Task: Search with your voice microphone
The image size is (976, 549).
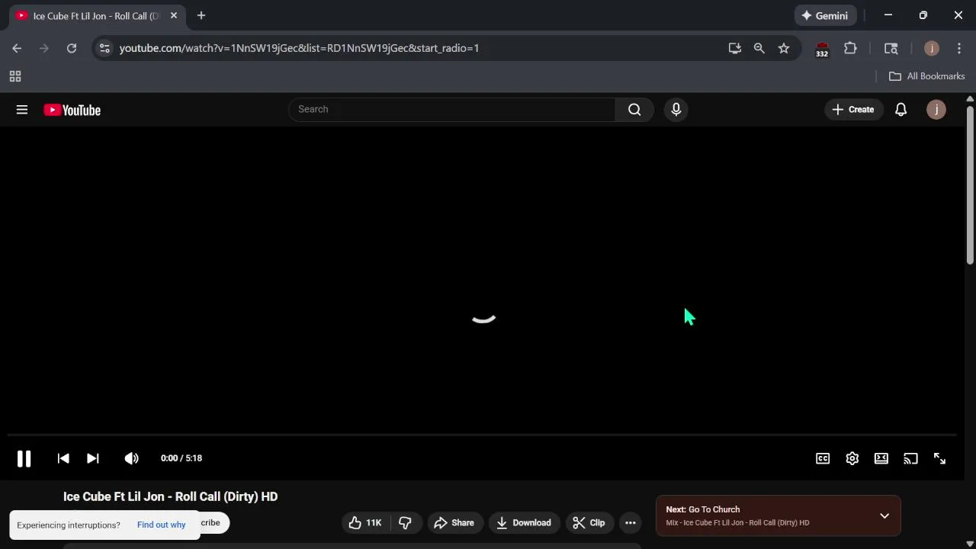Action: click(x=676, y=110)
